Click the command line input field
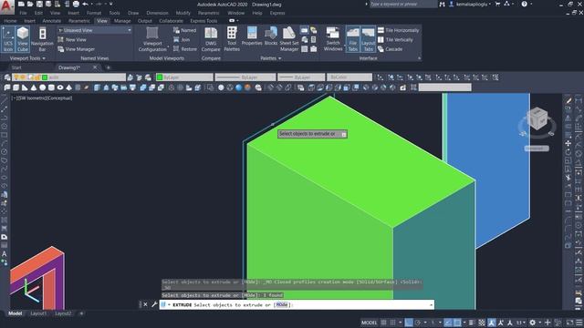 297,304
